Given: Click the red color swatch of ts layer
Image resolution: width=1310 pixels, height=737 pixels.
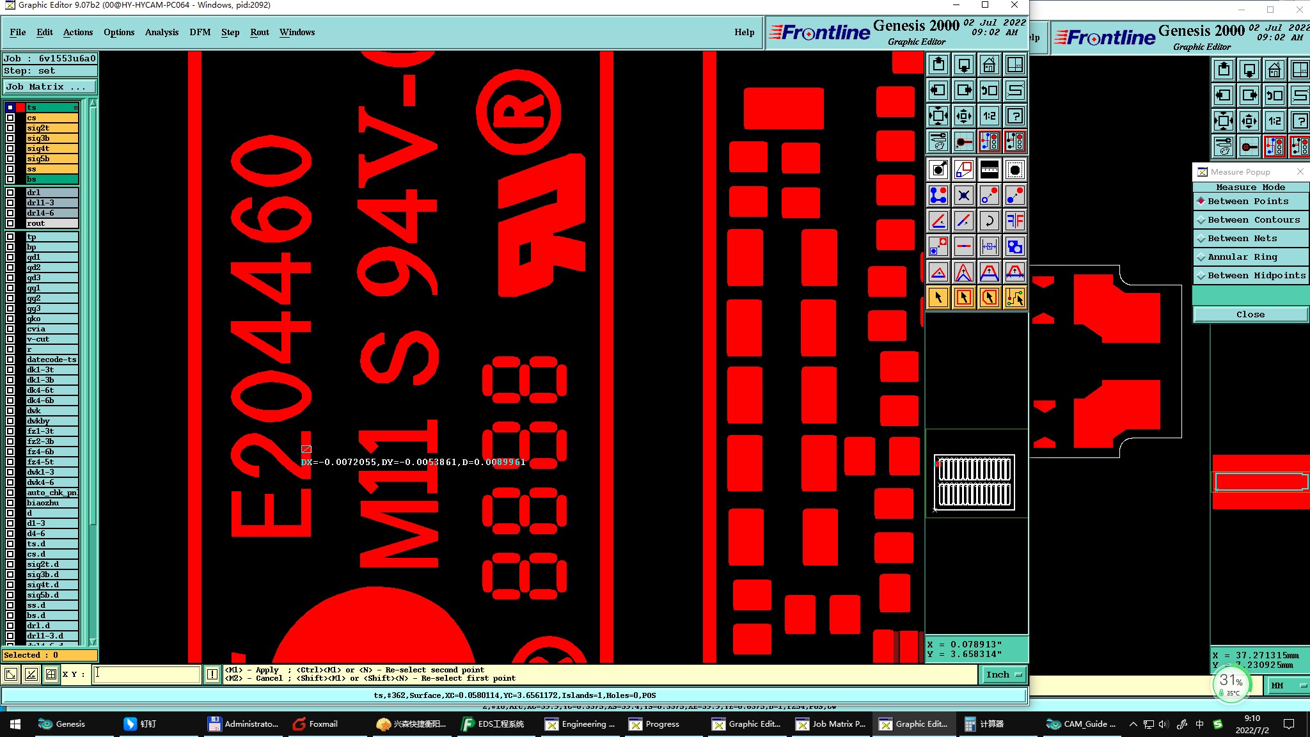Looking at the screenshot, I should click(20, 107).
